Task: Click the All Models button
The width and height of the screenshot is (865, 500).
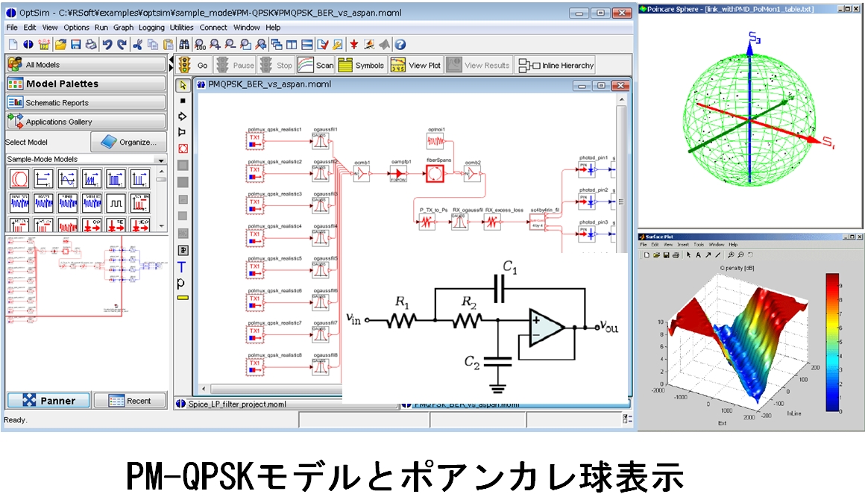Action: tap(86, 65)
